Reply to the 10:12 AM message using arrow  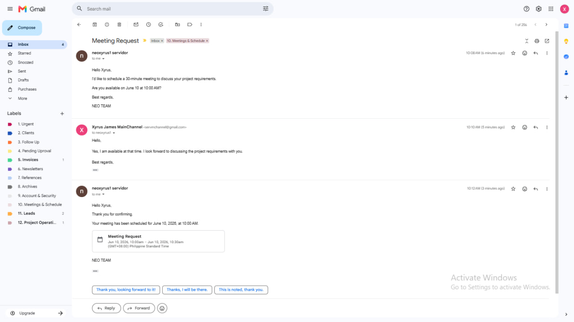[x=535, y=189]
